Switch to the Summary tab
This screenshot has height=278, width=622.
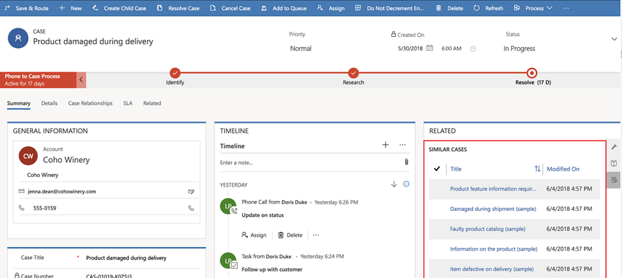(19, 103)
